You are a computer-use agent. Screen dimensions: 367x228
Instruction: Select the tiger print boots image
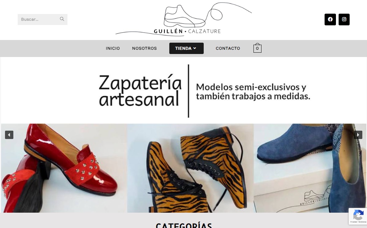click(190, 168)
